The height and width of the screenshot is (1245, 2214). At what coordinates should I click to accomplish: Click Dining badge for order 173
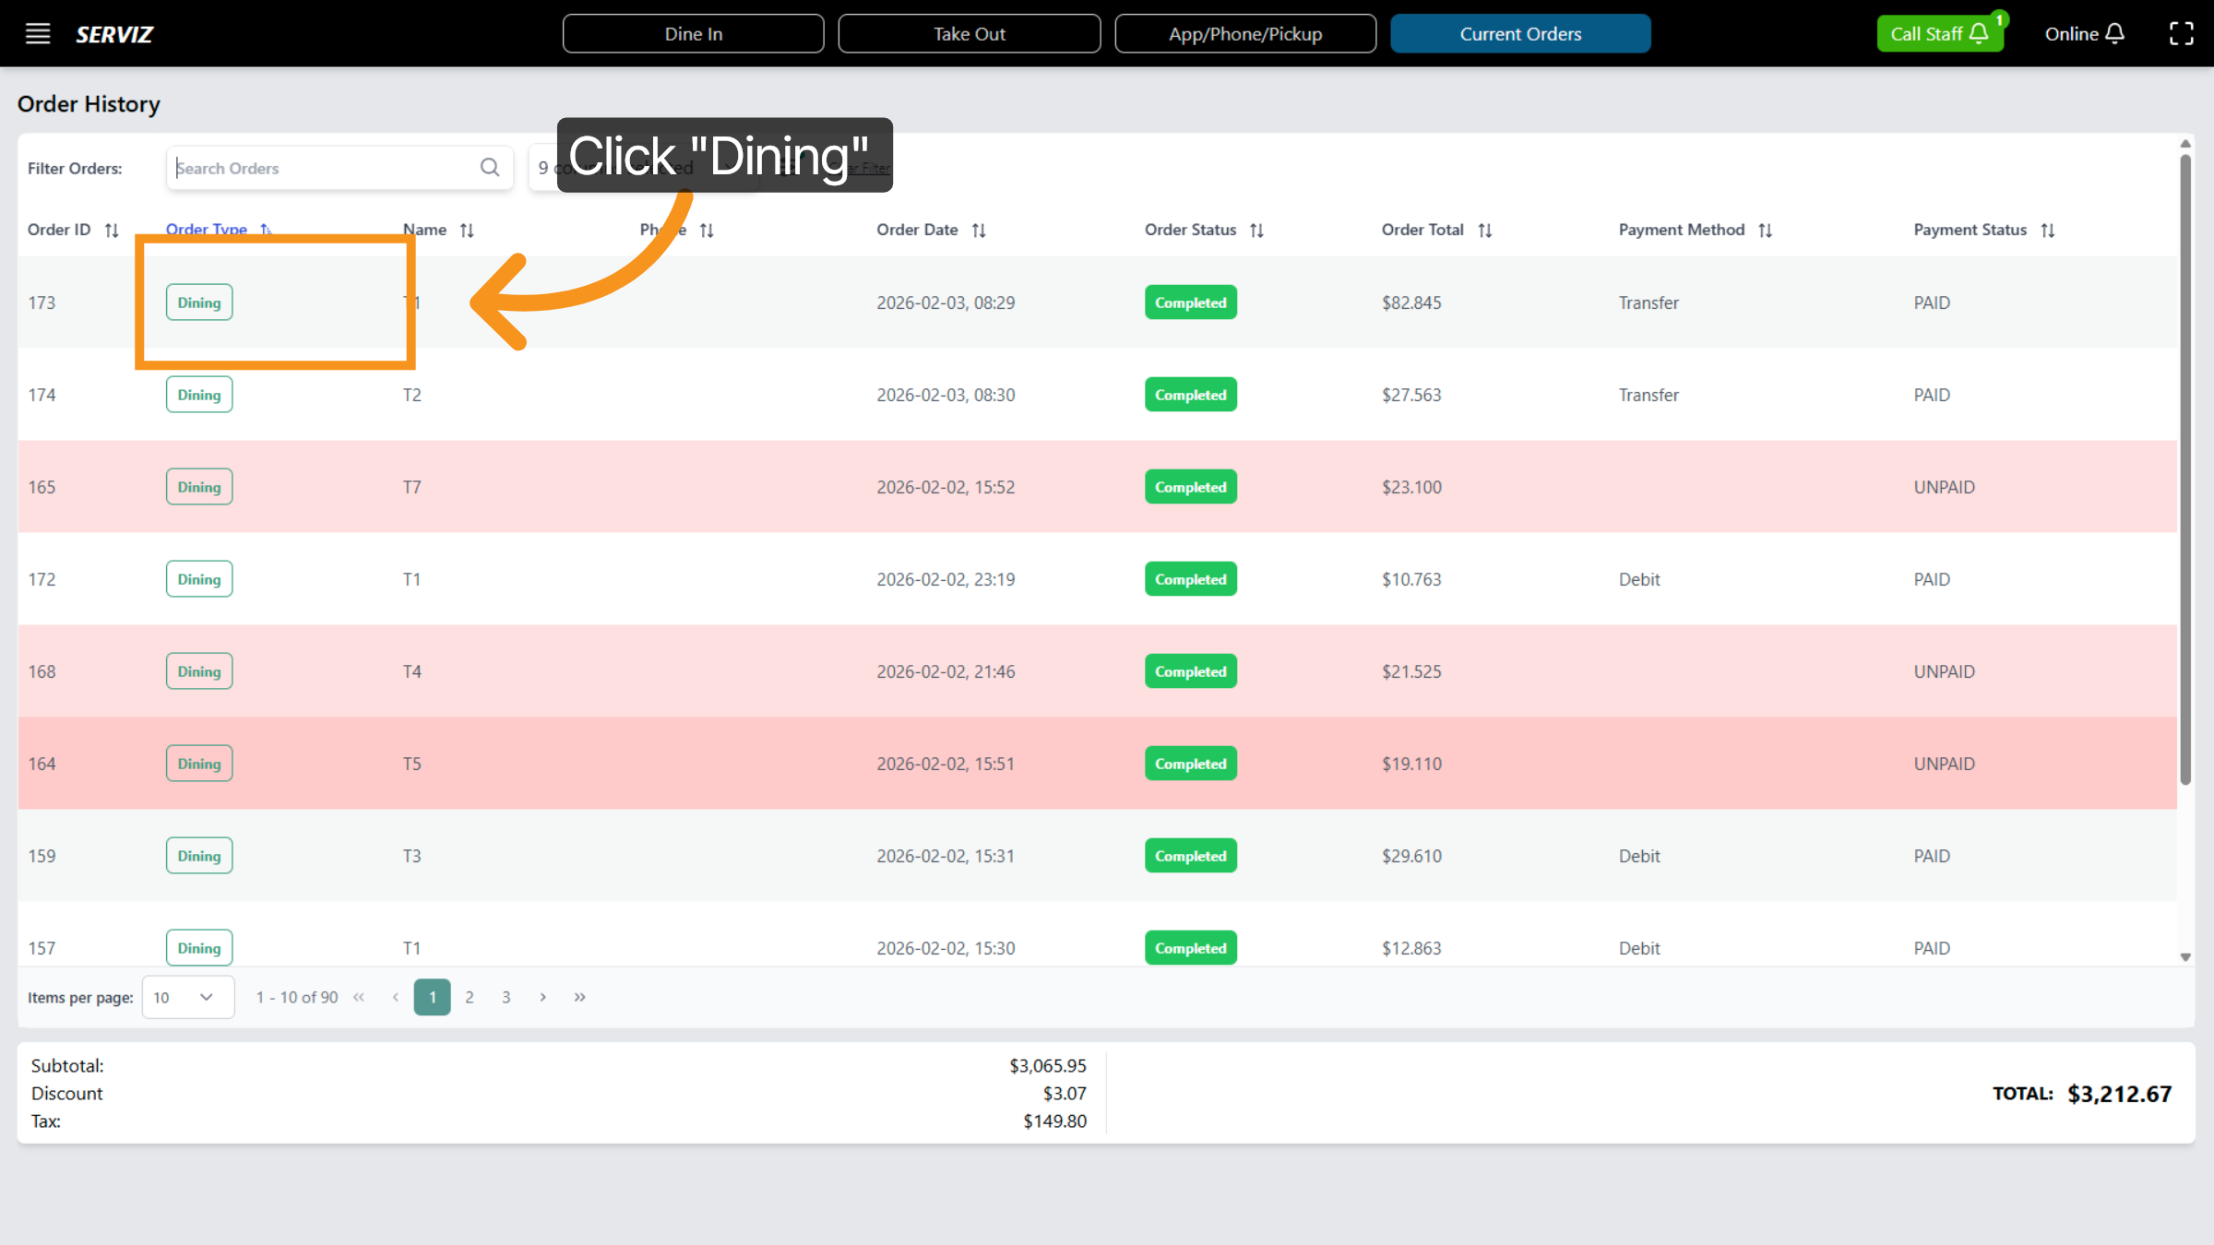point(199,302)
